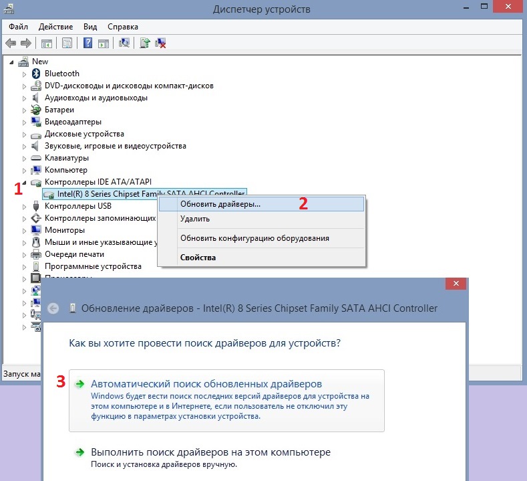Expand the Контроллеры USB node
The image size is (527, 481).
(24, 207)
